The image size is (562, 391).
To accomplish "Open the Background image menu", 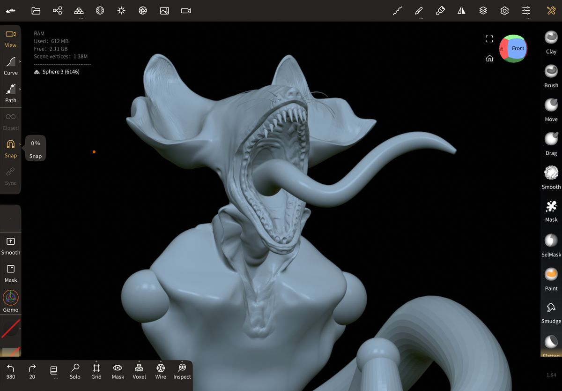I will pos(164,10).
